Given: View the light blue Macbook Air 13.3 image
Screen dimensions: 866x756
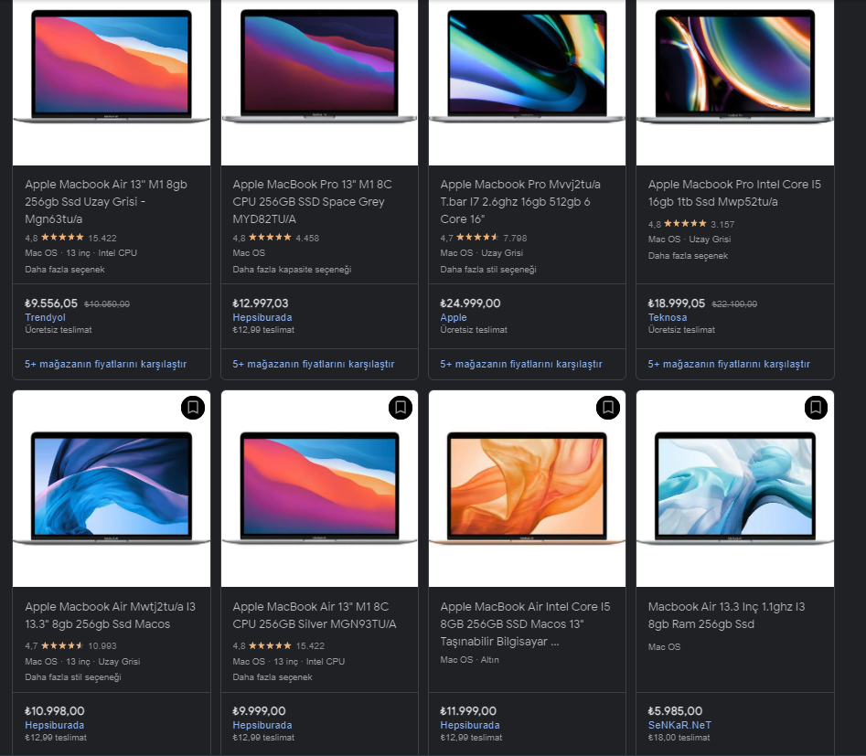Looking at the screenshot, I should pos(735,489).
